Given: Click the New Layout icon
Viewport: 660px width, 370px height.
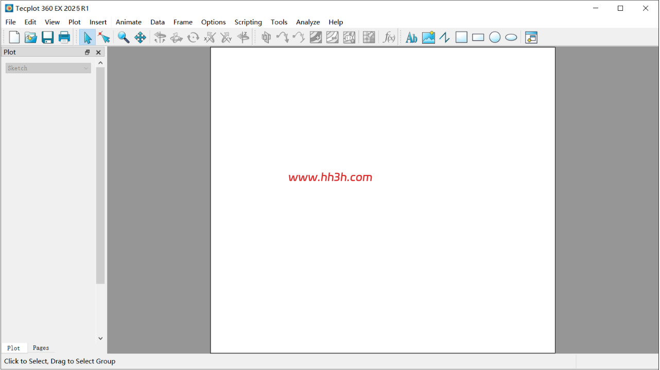Looking at the screenshot, I should point(14,37).
